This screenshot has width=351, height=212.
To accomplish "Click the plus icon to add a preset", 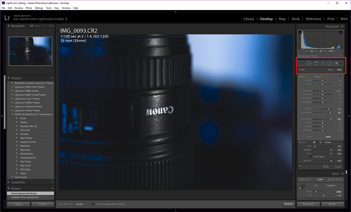I will [52, 78].
